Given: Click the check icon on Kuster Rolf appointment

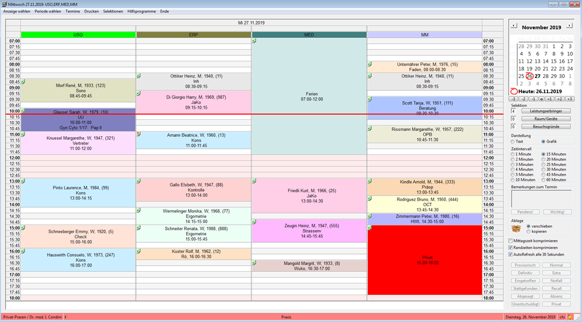Looking at the screenshot, I should pos(139,251).
